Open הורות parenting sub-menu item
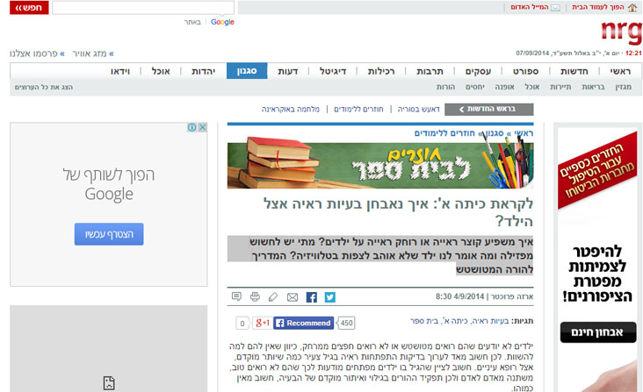This screenshot has width=643, height=392. (445, 87)
